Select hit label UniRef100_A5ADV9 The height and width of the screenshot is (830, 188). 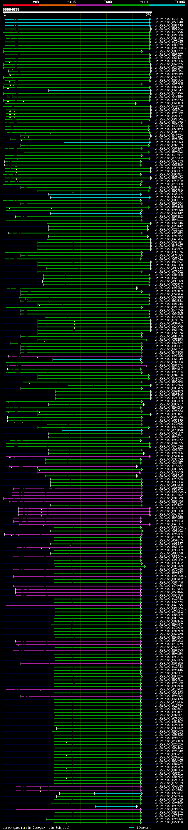click(169, 45)
